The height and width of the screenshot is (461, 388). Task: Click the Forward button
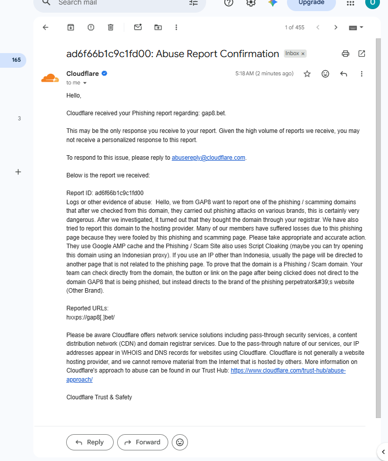142,442
